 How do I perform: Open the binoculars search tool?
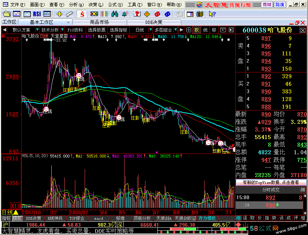[115, 14]
